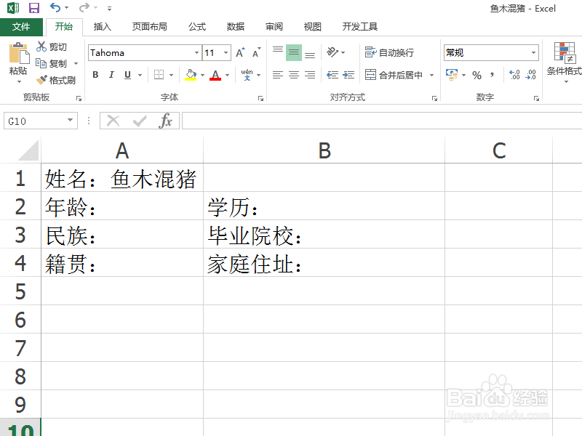Viewport: 582px width, 436px height.
Task: Open the 复制 dropdown arrow
Action: 76,64
